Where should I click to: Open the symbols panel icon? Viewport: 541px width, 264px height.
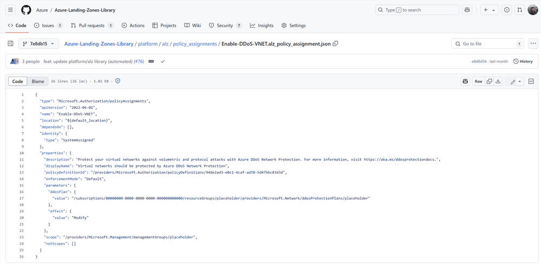[x=531, y=81]
